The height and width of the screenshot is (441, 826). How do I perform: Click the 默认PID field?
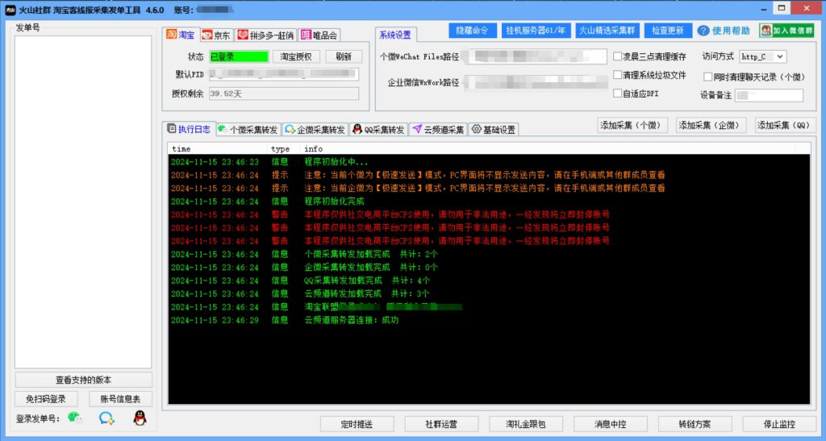coord(283,74)
